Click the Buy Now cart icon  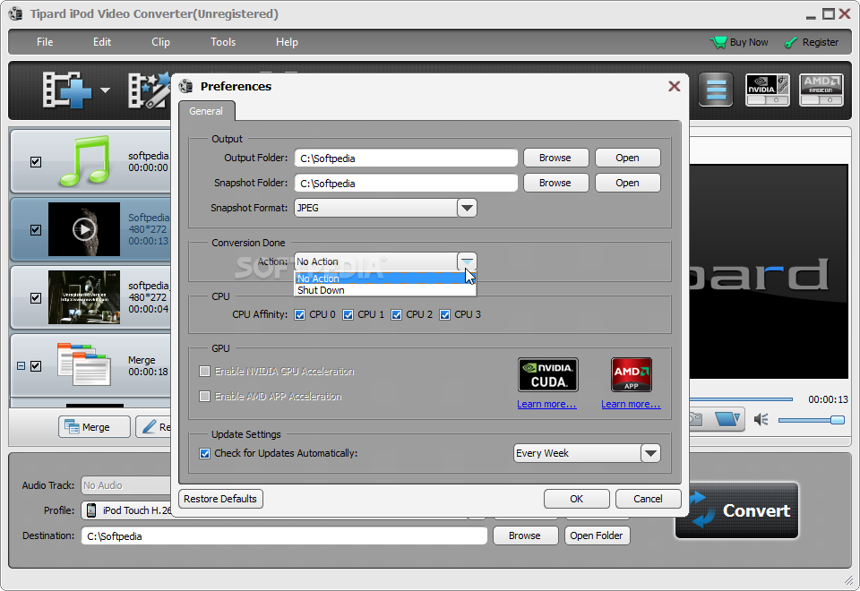718,42
